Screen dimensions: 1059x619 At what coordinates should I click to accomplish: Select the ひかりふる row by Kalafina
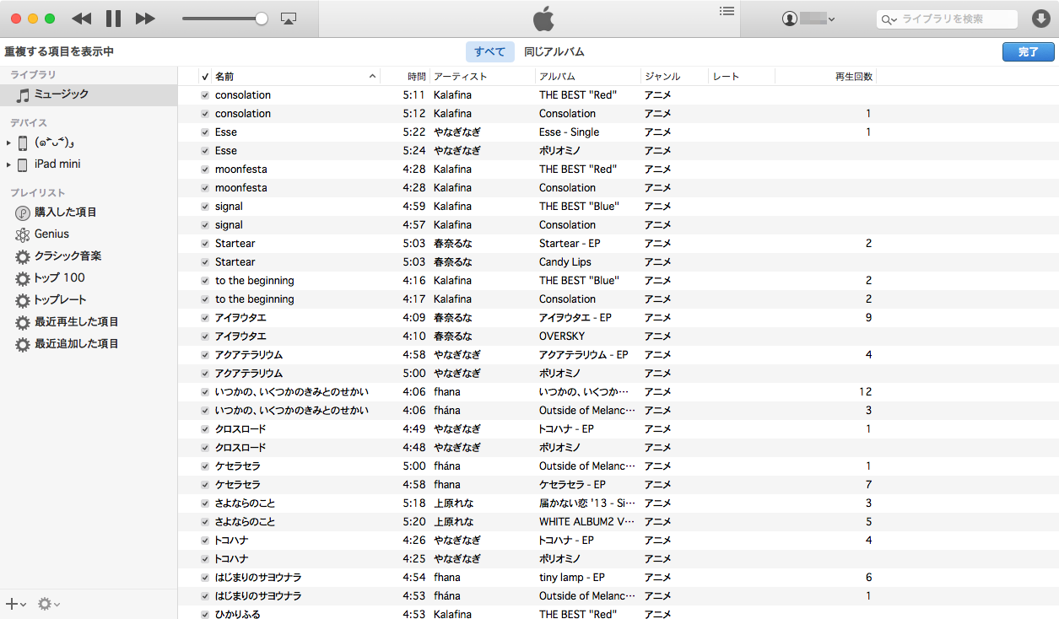618,613
